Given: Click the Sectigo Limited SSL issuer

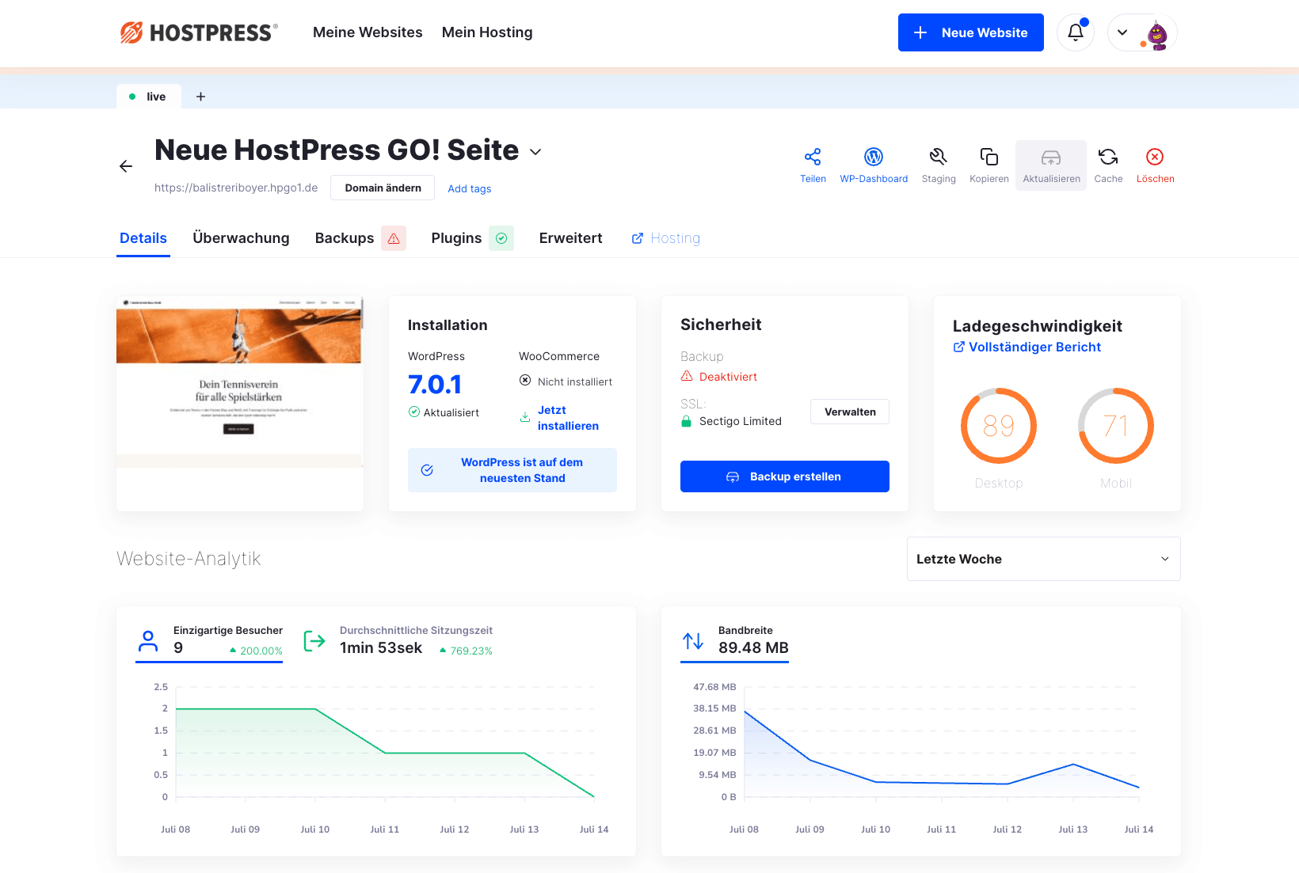Looking at the screenshot, I should point(741,421).
